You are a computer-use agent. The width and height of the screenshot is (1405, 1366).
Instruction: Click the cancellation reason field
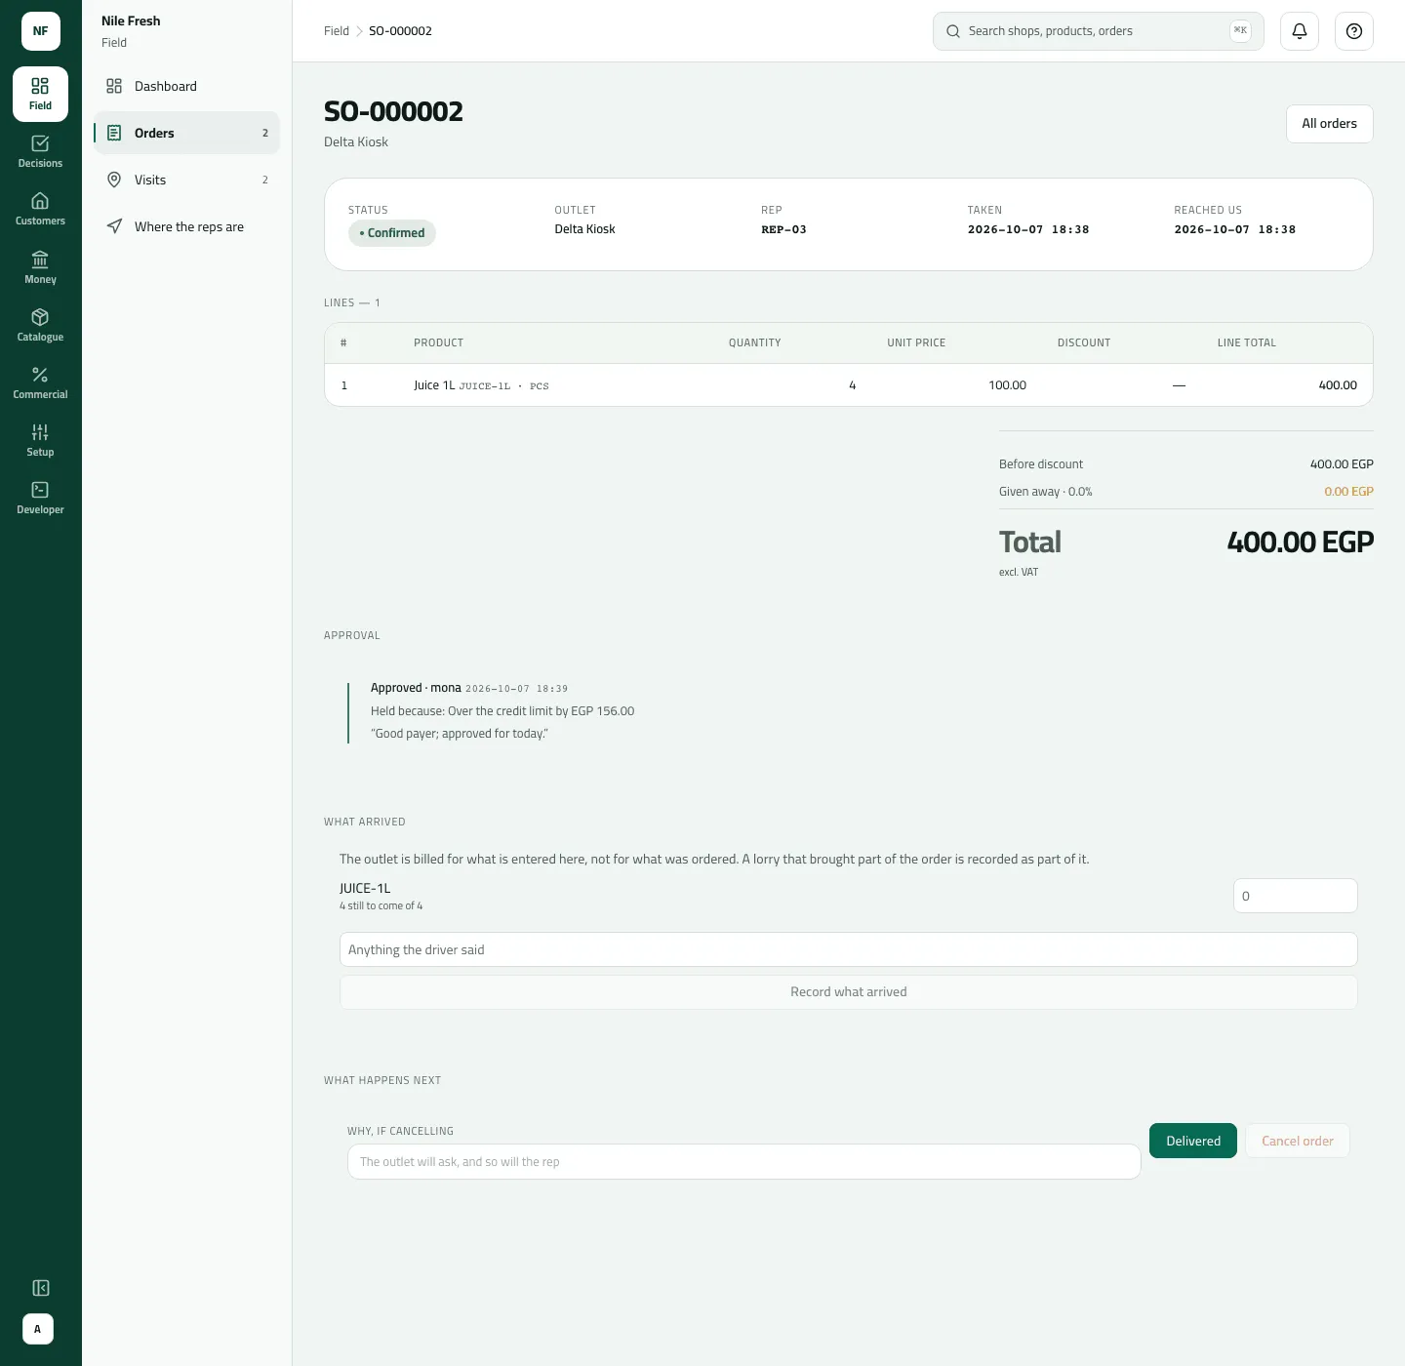[x=744, y=1162]
